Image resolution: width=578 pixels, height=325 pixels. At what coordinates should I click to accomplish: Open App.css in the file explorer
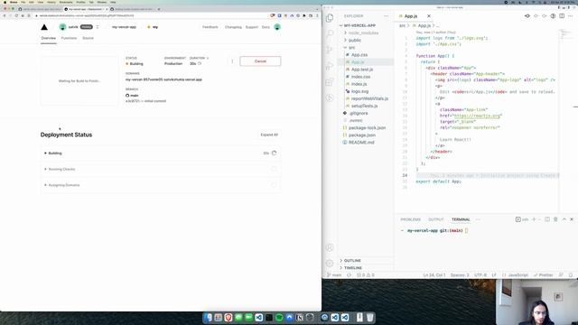pyautogui.click(x=359, y=54)
